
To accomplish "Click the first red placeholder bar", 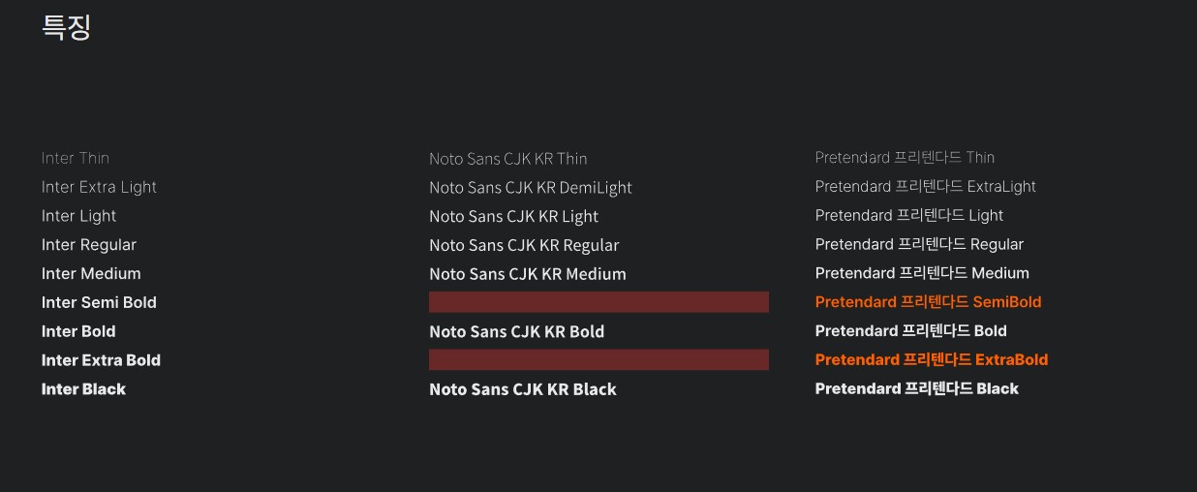I will 598,302.
